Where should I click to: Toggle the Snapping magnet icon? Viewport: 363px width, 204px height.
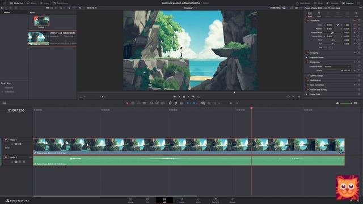pos(170,103)
